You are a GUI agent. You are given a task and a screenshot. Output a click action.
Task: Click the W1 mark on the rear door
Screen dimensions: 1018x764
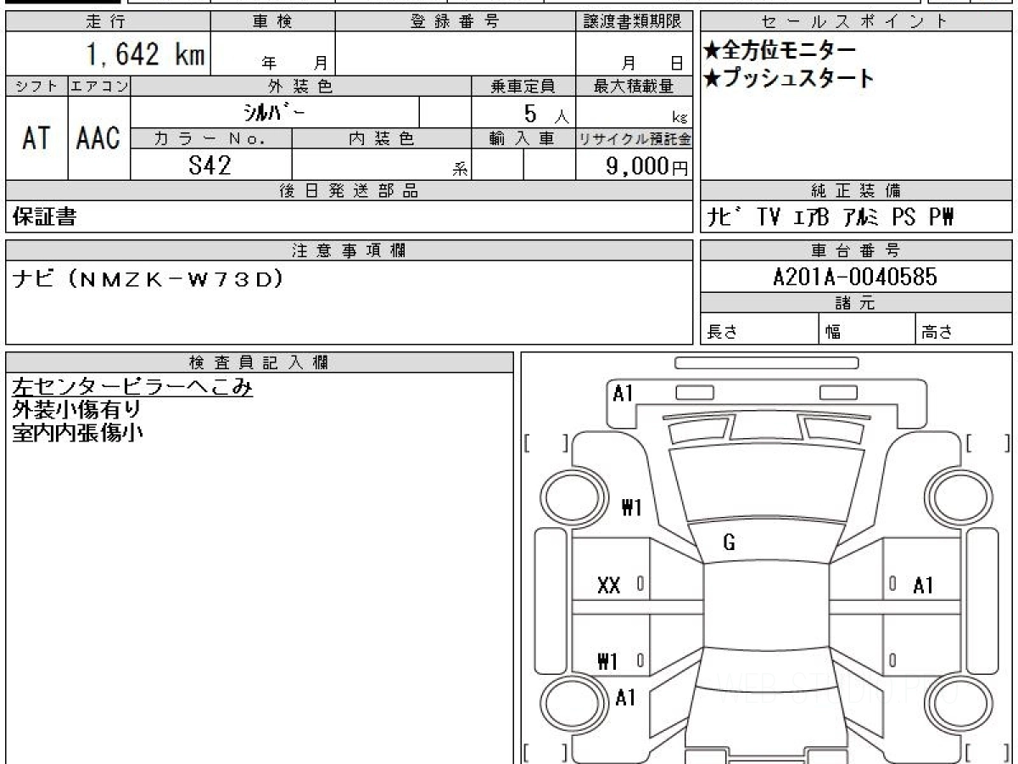click(607, 661)
